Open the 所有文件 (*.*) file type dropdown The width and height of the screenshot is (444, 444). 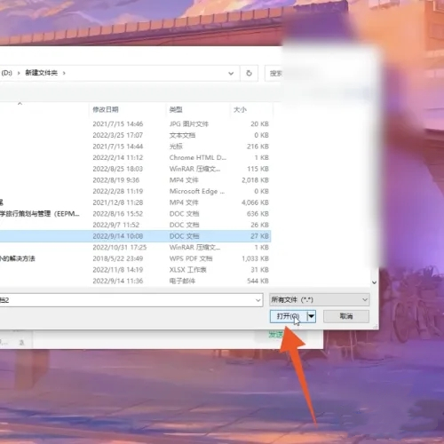click(320, 300)
